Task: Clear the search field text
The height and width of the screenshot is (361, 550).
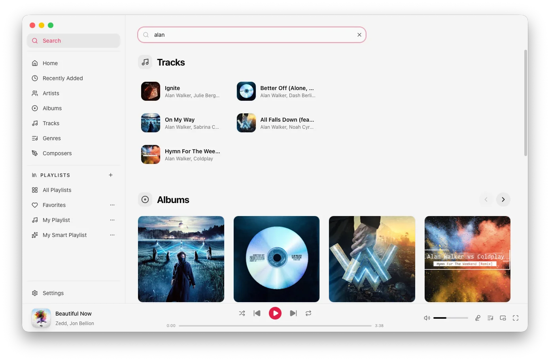Action: pyautogui.click(x=359, y=35)
